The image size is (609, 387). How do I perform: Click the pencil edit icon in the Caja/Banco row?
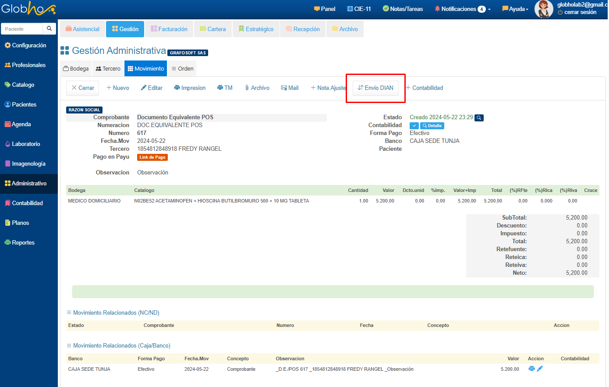coord(540,369)
